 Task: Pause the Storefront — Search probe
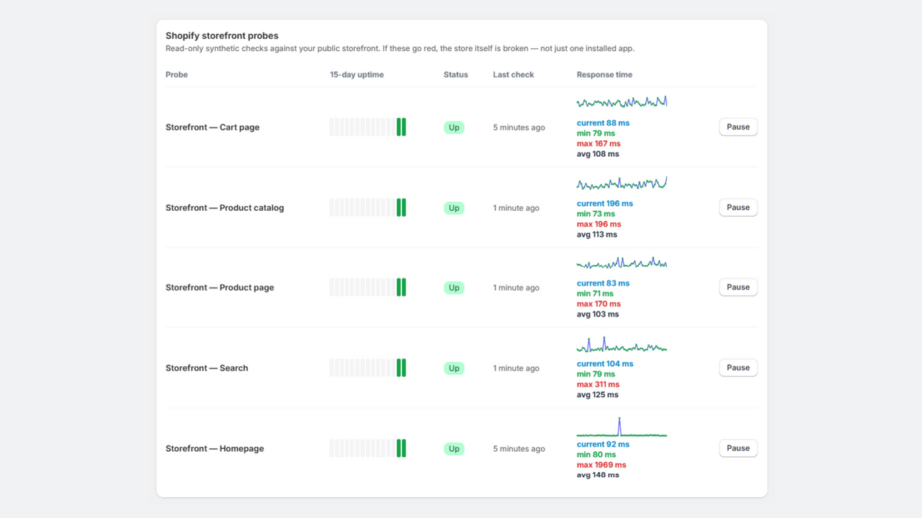coord(738,368)
